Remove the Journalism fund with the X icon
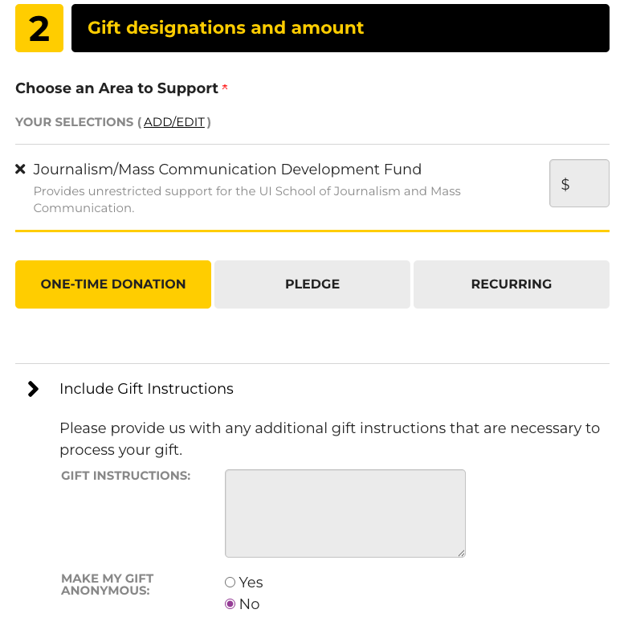This screenshot has height=634, width=624. (x=21, y=170)
